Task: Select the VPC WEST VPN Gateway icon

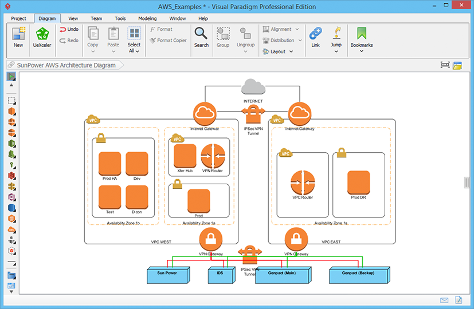Action: pos(211,239)
